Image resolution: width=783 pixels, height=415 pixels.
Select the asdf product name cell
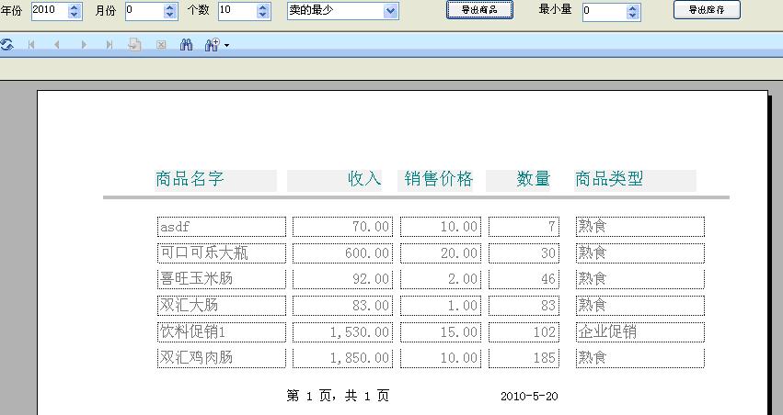tap(221, 227)
